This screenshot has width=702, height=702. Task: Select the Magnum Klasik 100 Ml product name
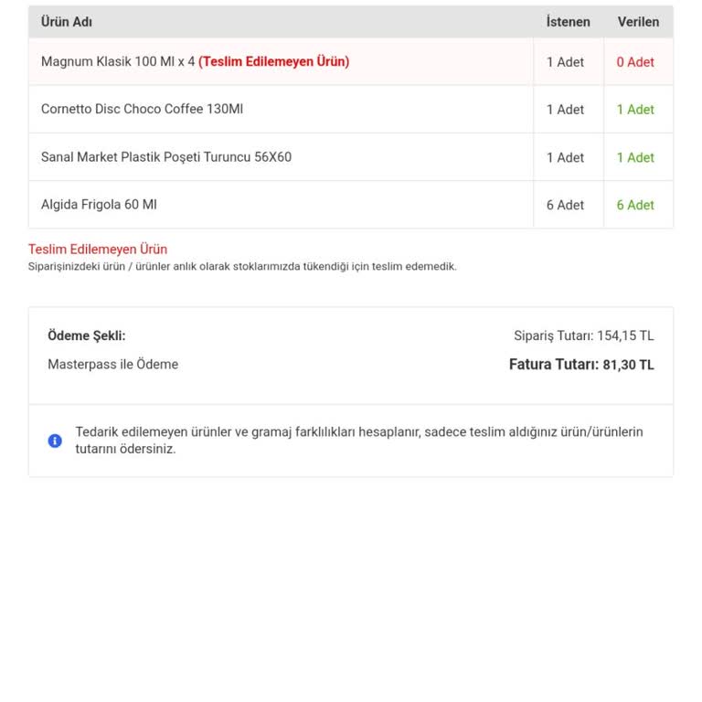[118, 61]
